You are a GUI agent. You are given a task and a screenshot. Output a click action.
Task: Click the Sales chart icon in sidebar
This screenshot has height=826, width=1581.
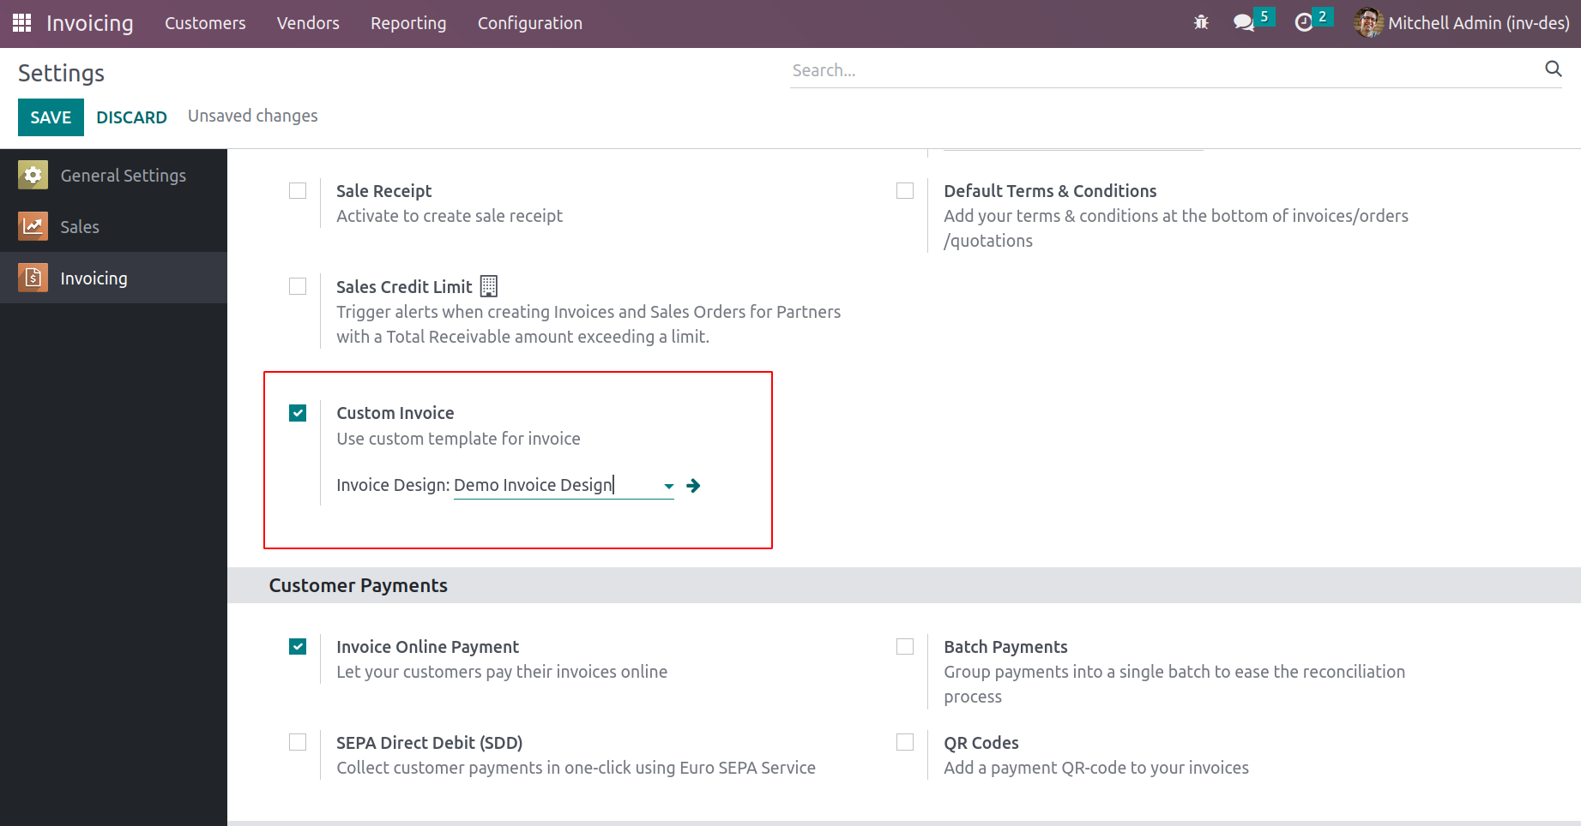[33, 227]
